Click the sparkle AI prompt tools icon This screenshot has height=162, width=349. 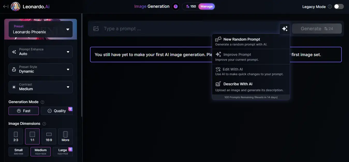pos(285,29)
